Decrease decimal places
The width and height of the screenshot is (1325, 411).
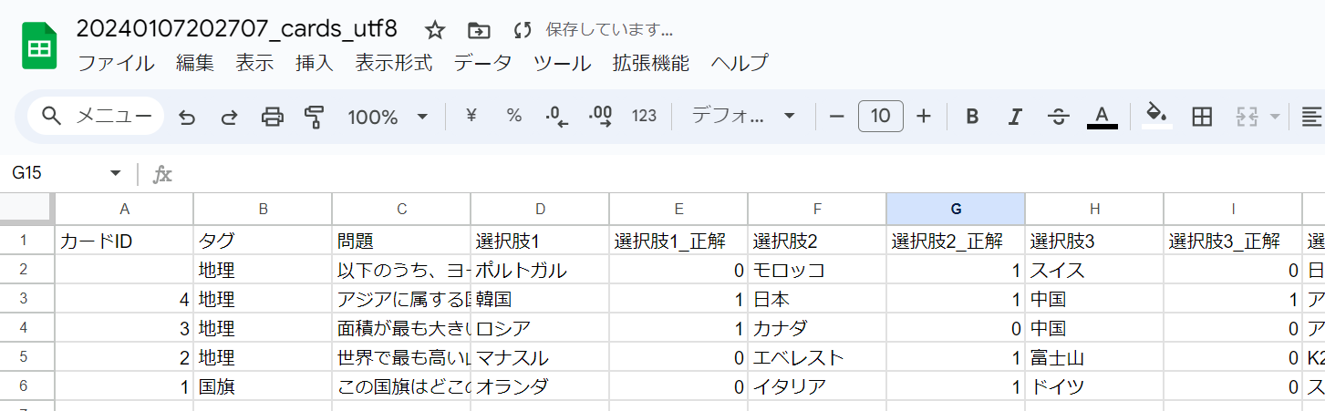point(556,116)
